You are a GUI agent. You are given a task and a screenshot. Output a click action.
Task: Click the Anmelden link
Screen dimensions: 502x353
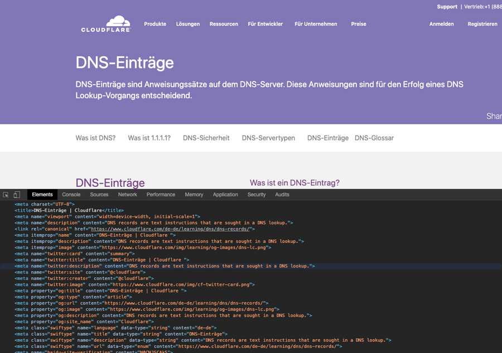click(x=442, y=24)
